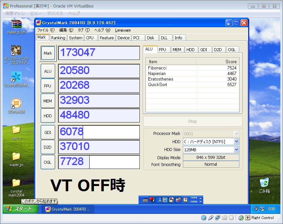Select the CrystalDiskMark desktop shortcut
283x224 pixels.
[x=16, y=77]
